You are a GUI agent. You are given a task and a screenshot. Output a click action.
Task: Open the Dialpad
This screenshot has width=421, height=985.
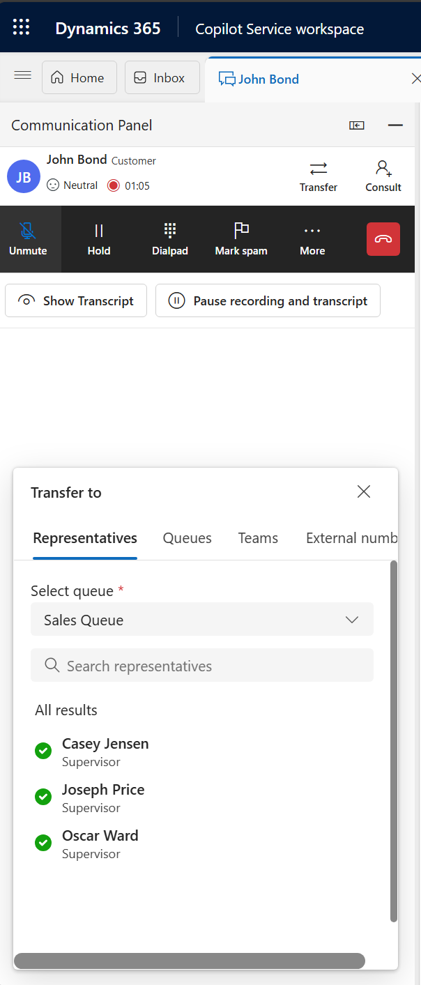point(170,239)
